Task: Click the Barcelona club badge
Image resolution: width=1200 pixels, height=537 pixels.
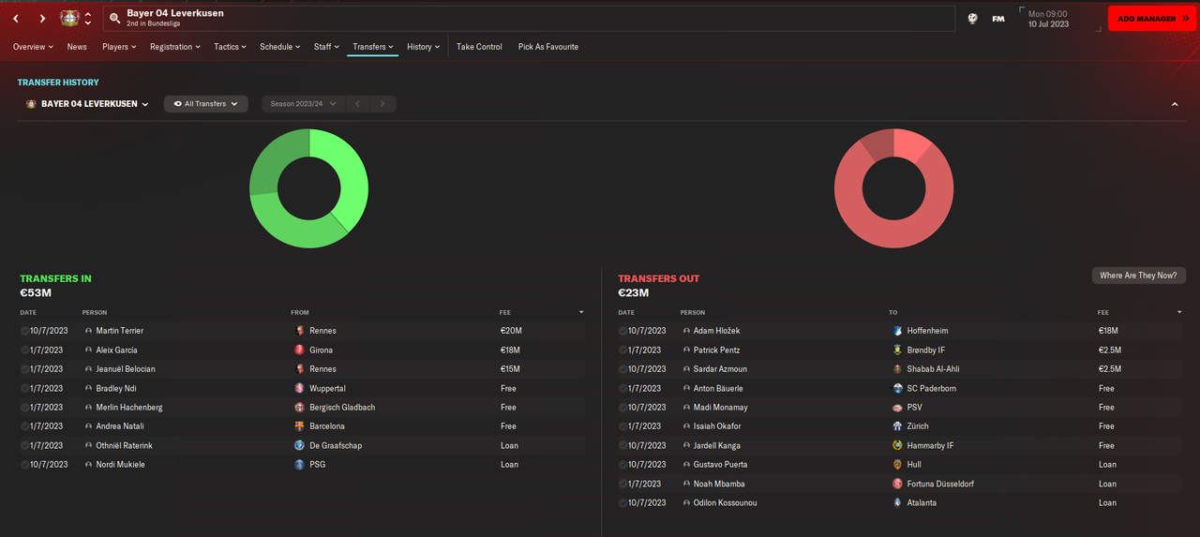Action: (x=300, y=426)
